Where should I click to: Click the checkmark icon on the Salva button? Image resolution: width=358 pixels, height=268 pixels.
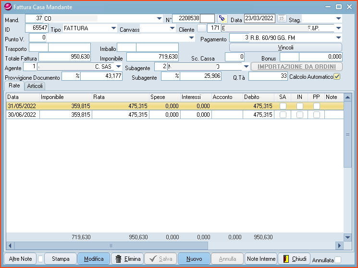153,259
